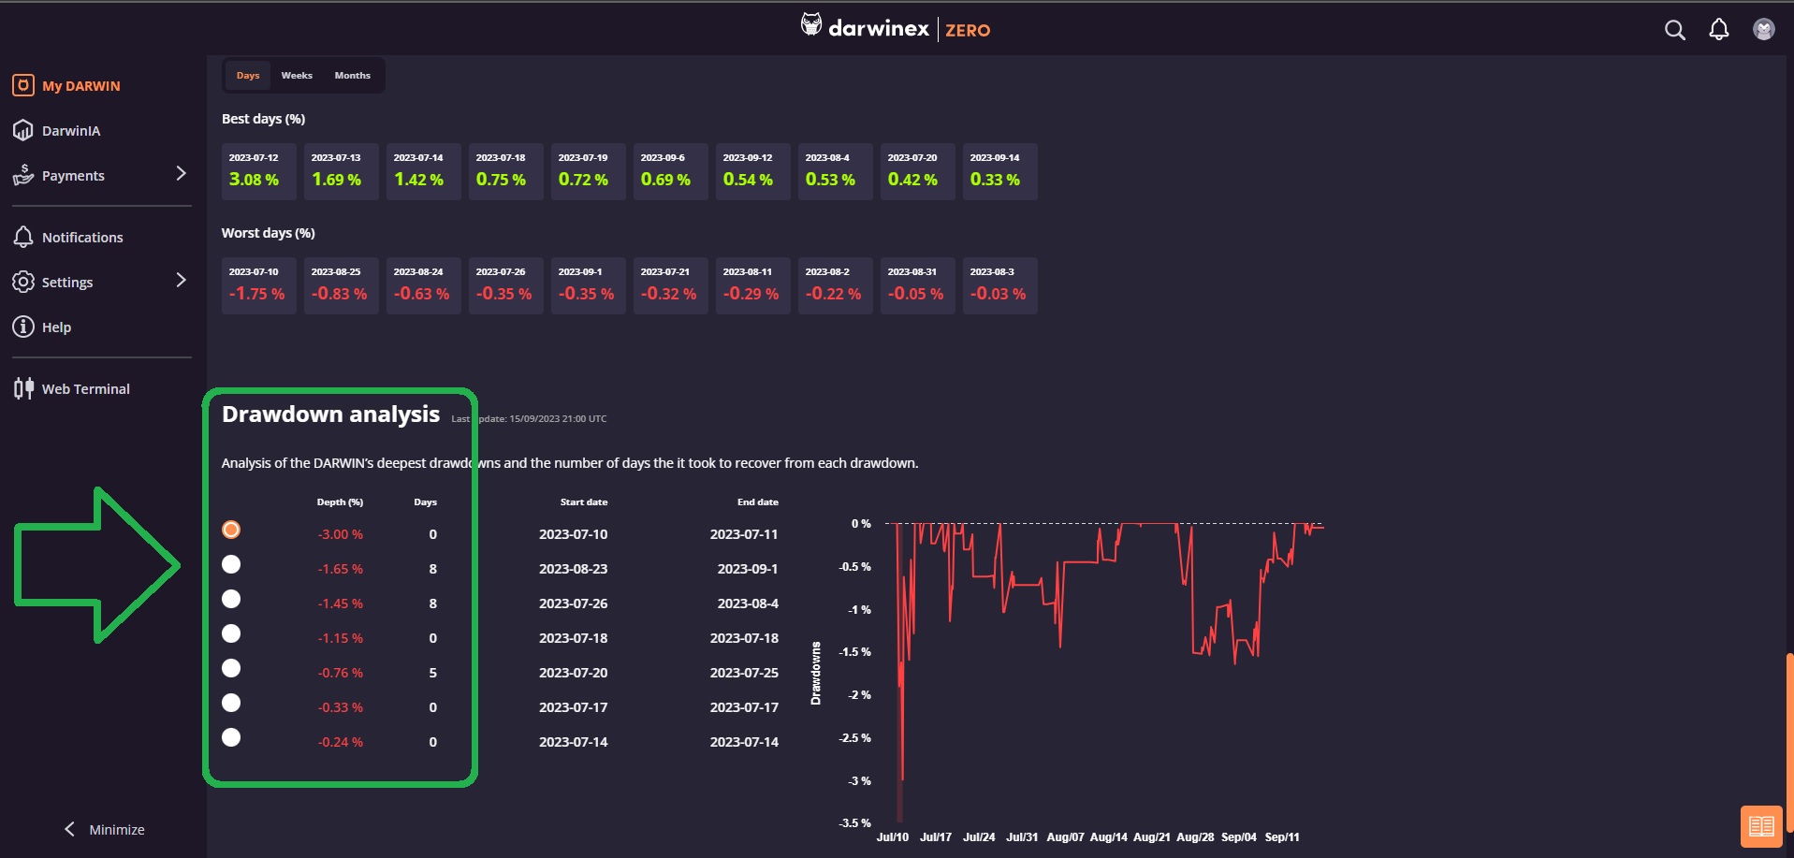This screenshot has height=858, width=1794.
Task: Open the user profile avatar
Action: 1763,30
